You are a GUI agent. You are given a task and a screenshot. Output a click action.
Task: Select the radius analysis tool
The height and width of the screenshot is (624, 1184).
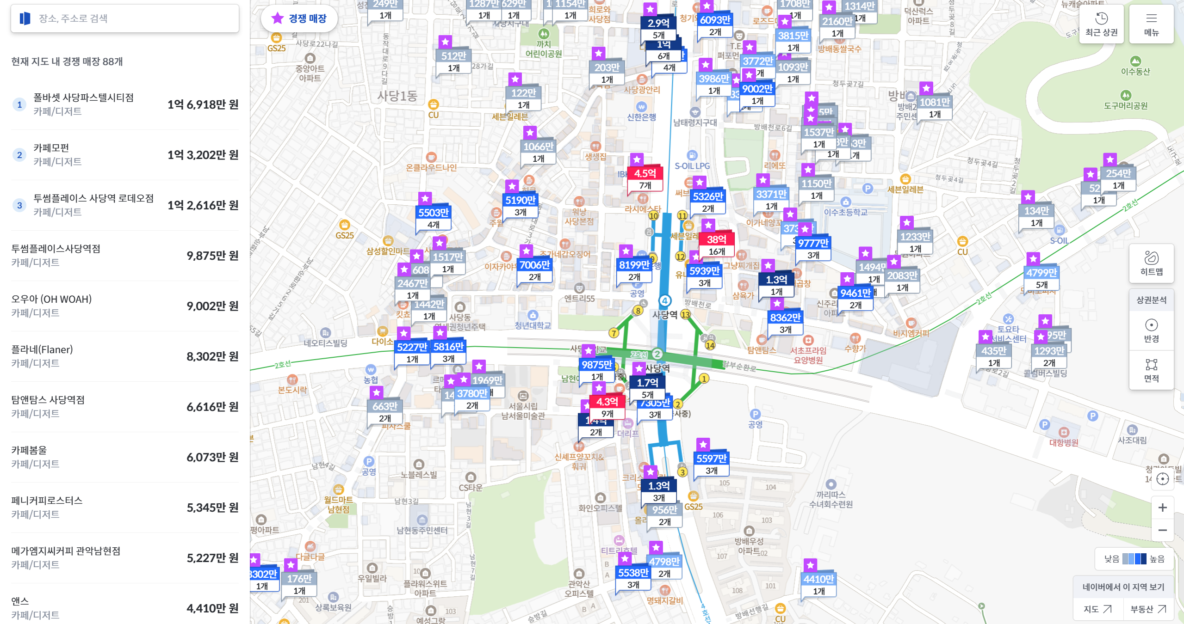1151,330
